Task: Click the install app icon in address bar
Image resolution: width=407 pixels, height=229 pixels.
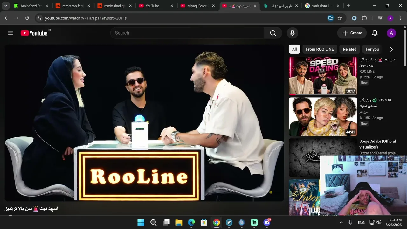Action: 331,18
